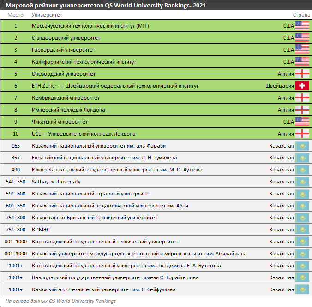This screenshot has height=307, width=312.
Task: Click the USA flag in the Stanford row
Action: pyautogui.click(x=302, y=38)
